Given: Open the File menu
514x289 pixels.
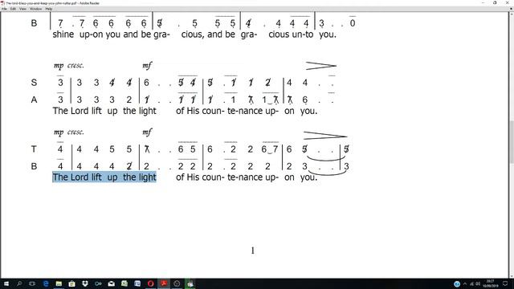Looking at the screenshot, I should click(x=4, y=9).
